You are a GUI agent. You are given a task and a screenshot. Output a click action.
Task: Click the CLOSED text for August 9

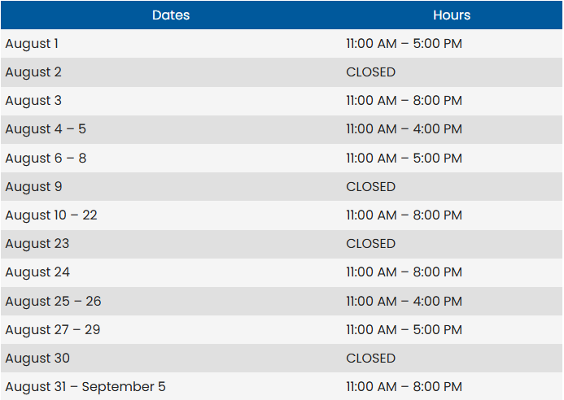point(370,187)
